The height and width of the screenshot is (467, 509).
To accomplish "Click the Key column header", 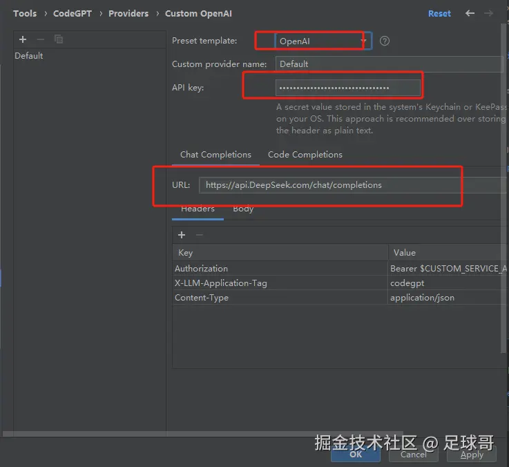I will point(280,253).
